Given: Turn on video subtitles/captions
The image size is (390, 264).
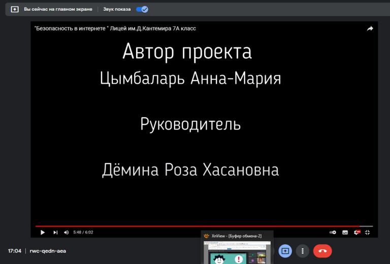Looking at the screenshot, I should pyautogui.click(x=345, y=233).
